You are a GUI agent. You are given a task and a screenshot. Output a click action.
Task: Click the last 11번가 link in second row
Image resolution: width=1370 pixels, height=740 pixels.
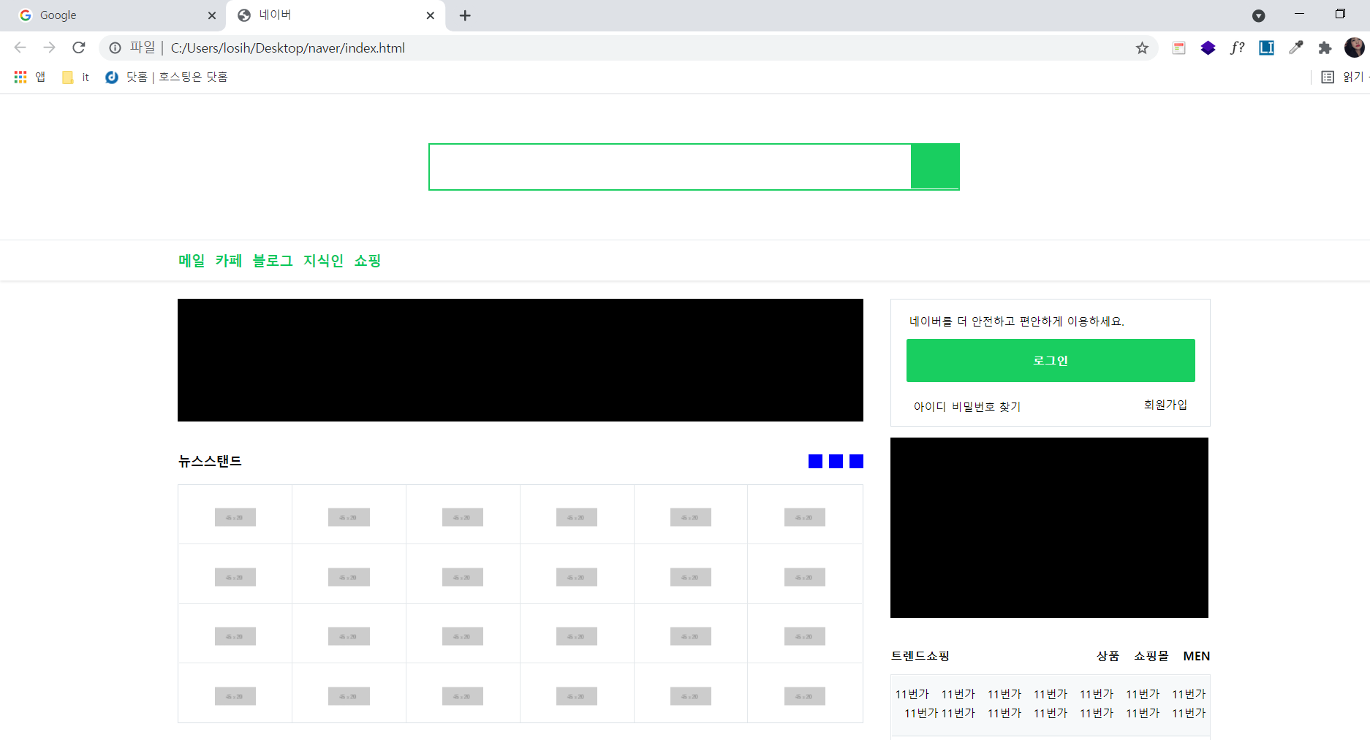point(1189,713)
